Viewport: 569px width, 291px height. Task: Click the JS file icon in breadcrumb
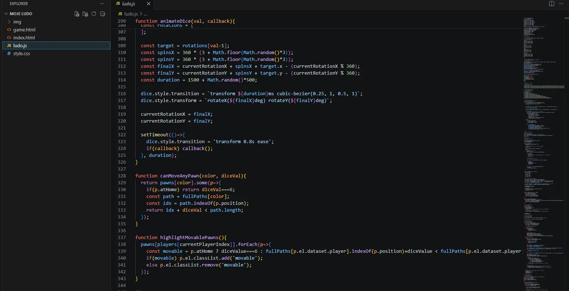120,14
